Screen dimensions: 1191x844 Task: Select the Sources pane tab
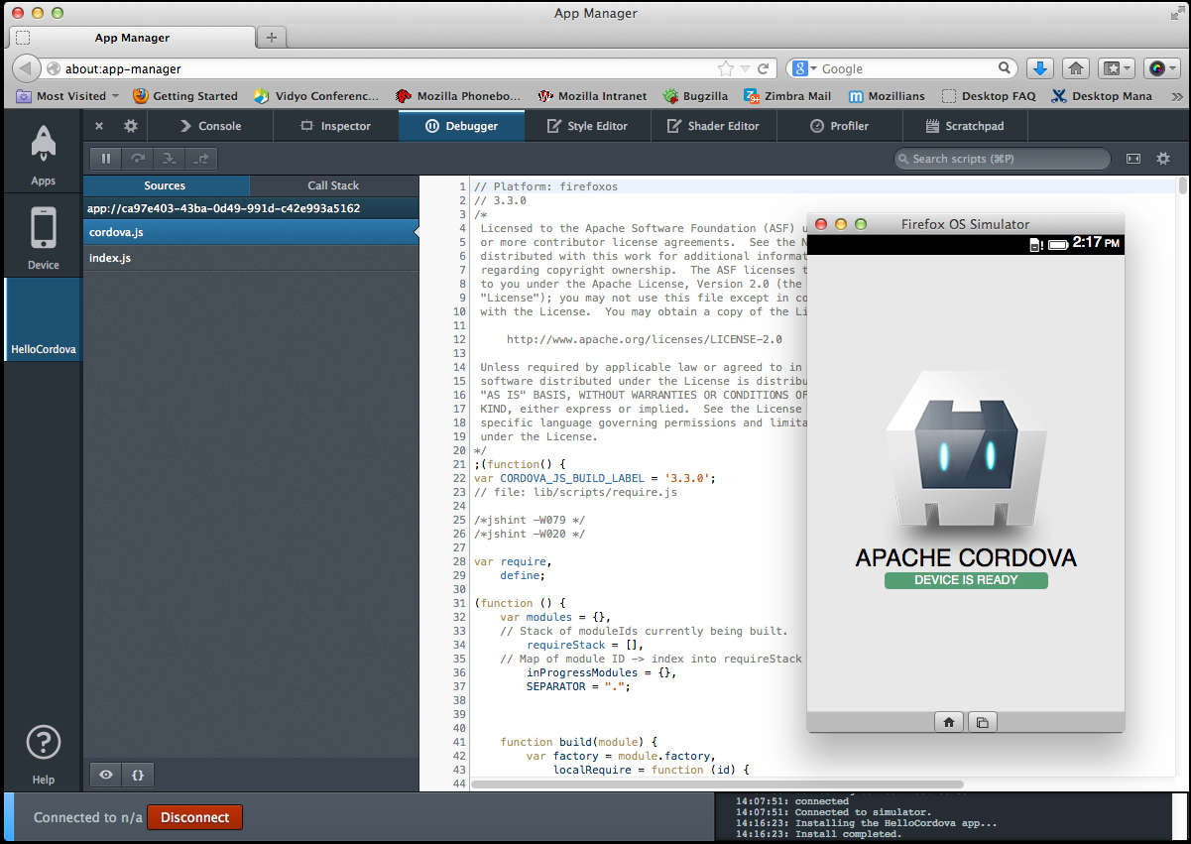(x=166, y=185)
